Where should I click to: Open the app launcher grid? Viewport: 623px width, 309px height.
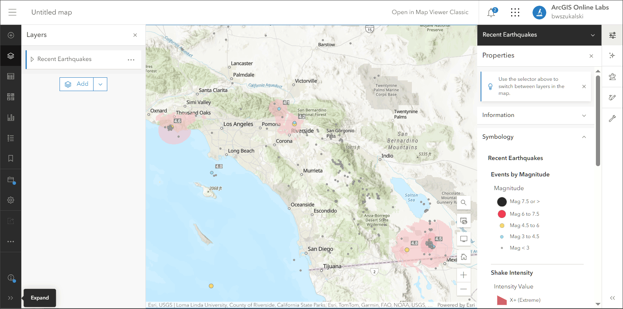tap(515, 13)
